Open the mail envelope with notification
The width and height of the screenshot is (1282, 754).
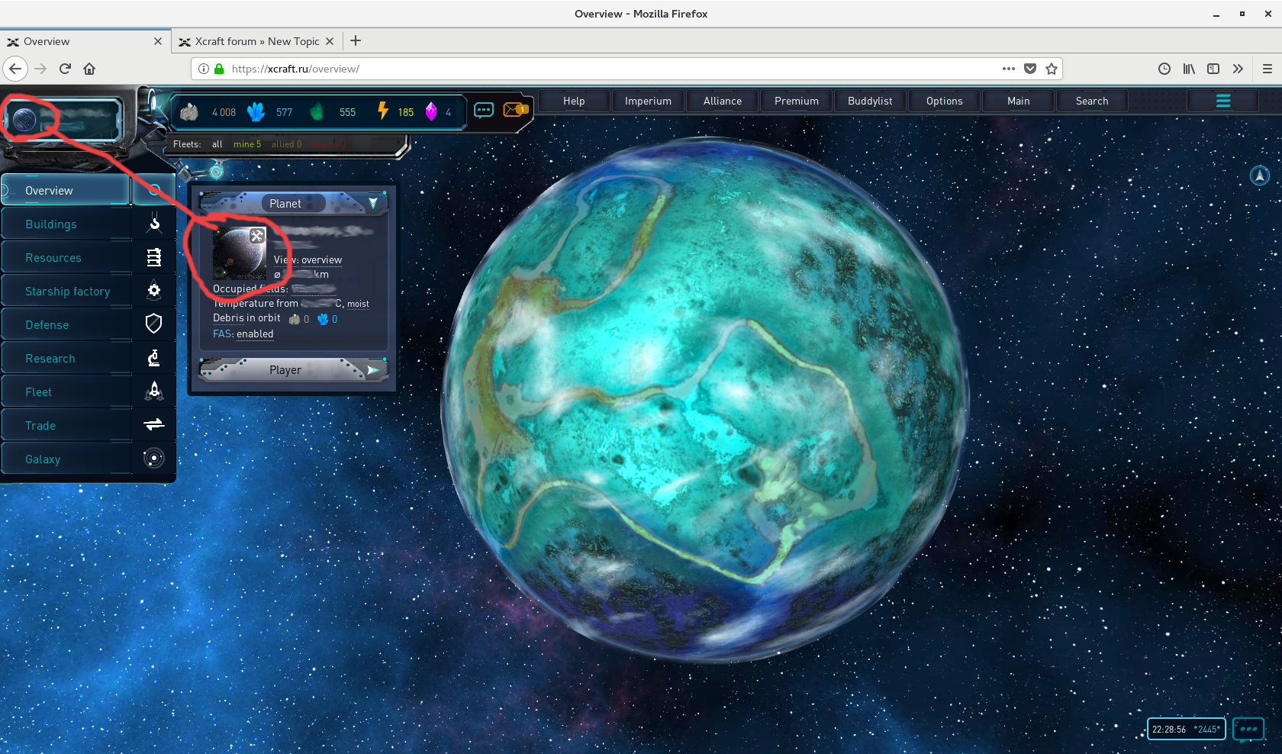tap(515, 111)
